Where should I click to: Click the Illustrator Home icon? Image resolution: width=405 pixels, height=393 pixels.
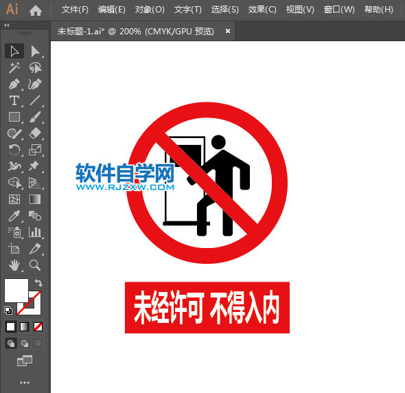36,10
